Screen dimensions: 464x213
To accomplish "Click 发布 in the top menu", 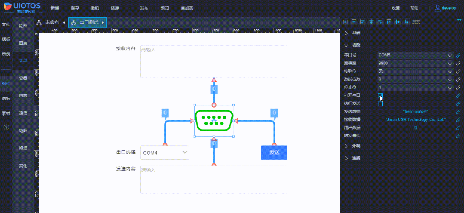I will (144, 8).
